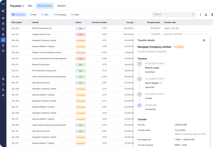Viewport: 213px width, 147px height.
Task: Select the New filter option
Action: (x=33, y=15)
